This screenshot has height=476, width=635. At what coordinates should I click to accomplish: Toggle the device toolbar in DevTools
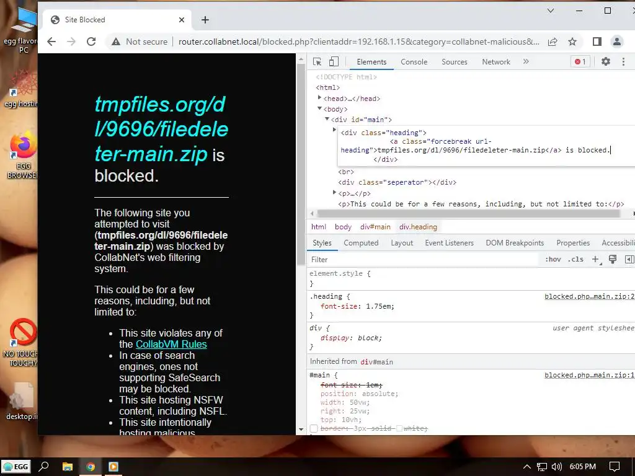pos(334,62)
